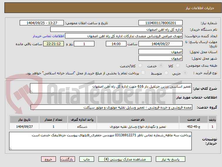Click the واحد اندازه گیری column header

coord(82,119)
